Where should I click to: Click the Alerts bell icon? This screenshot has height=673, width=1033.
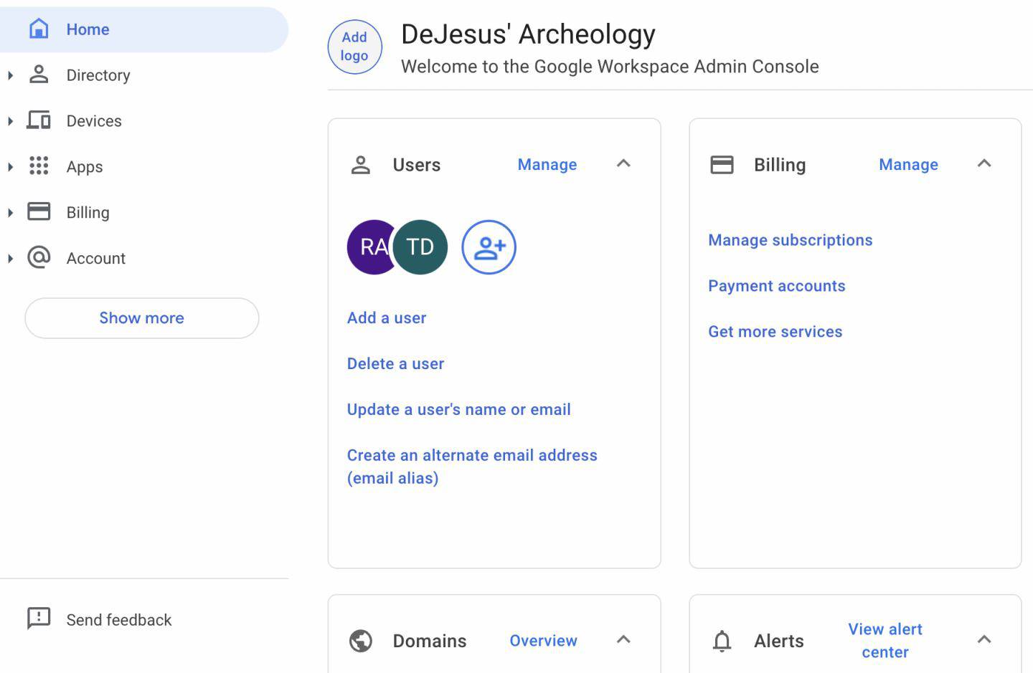[722, 641]
